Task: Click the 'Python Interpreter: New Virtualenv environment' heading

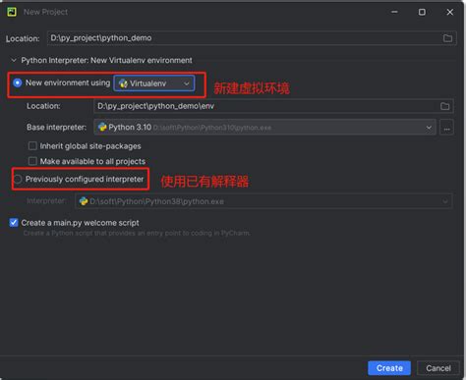Action: [106, 60]
